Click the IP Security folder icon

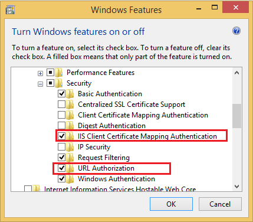tap(70, 147)
